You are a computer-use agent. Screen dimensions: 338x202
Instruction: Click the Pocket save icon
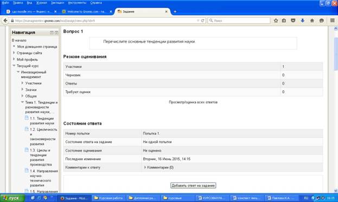click(x=293, y=21)
